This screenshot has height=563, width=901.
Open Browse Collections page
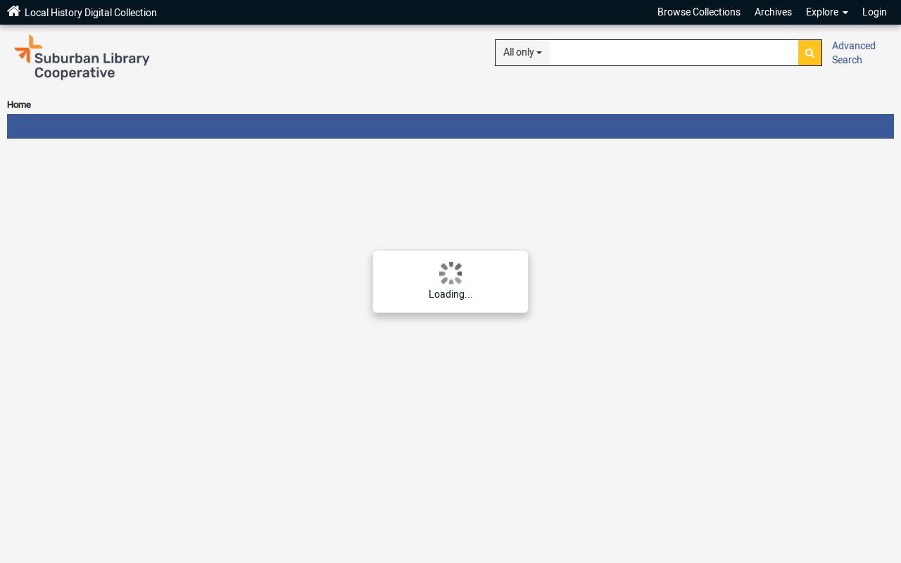[699, 12]
